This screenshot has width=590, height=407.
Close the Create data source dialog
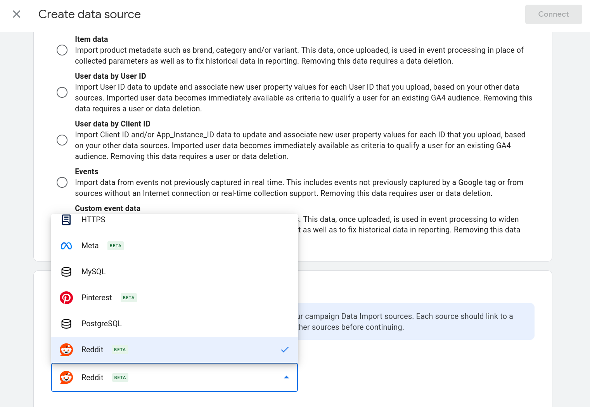(x=17, y=14)
